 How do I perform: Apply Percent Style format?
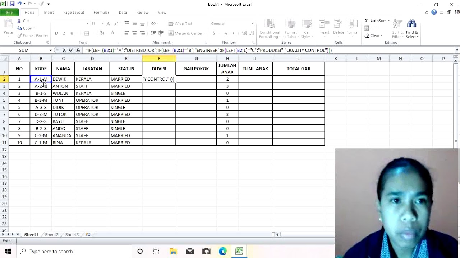(225, 33)
